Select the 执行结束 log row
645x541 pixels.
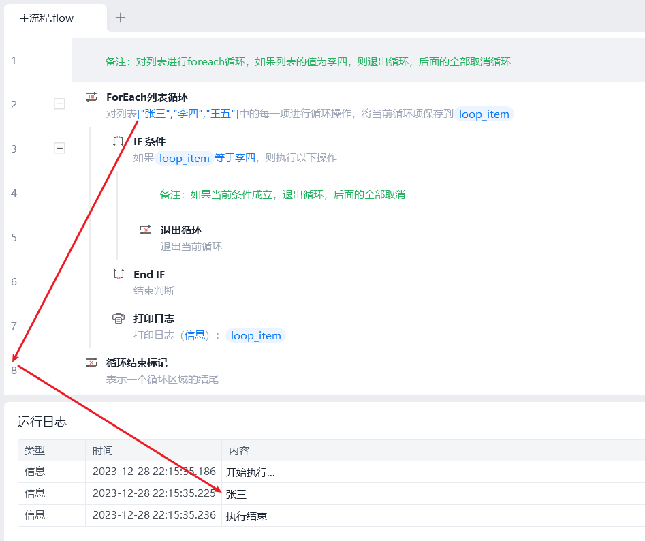coord(332,516)
